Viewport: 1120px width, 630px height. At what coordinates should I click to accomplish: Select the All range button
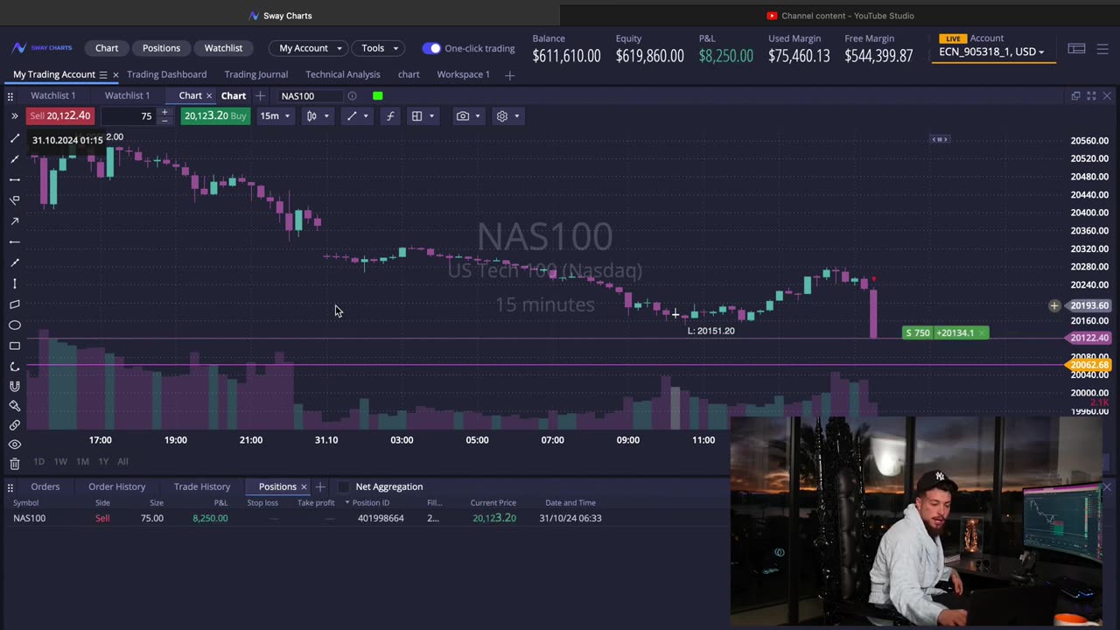click(x=122, y=461)
